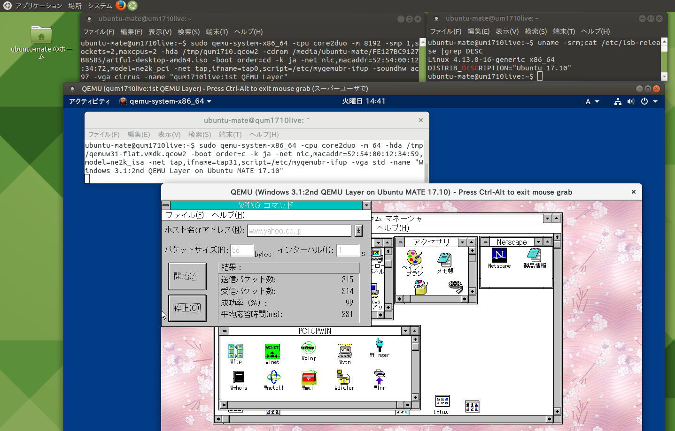Select the 製品情報 icon in Netscape group
This screenshot has height=431, width=675.
535,258
